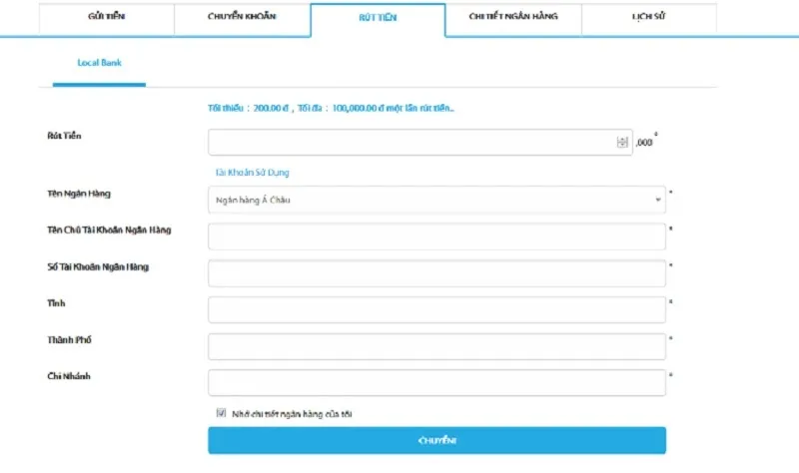Open the Tài Khoản Sử Dụng link
The image size is (799, 473).
[252, 173]
